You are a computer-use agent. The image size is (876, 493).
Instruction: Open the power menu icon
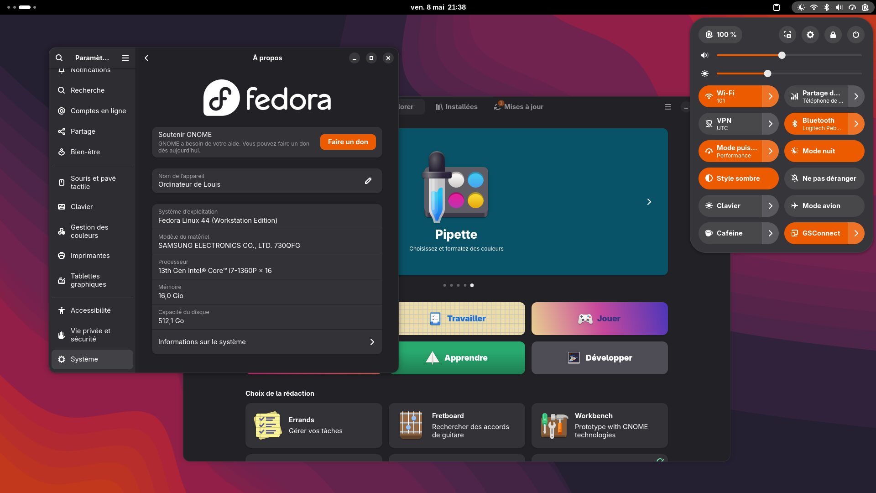856,35
